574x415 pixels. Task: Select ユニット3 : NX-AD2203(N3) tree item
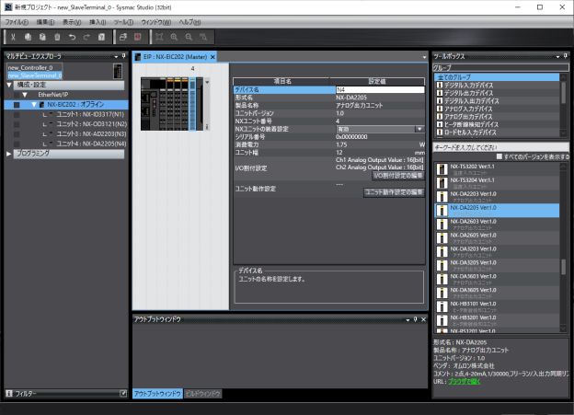[91, 134]
